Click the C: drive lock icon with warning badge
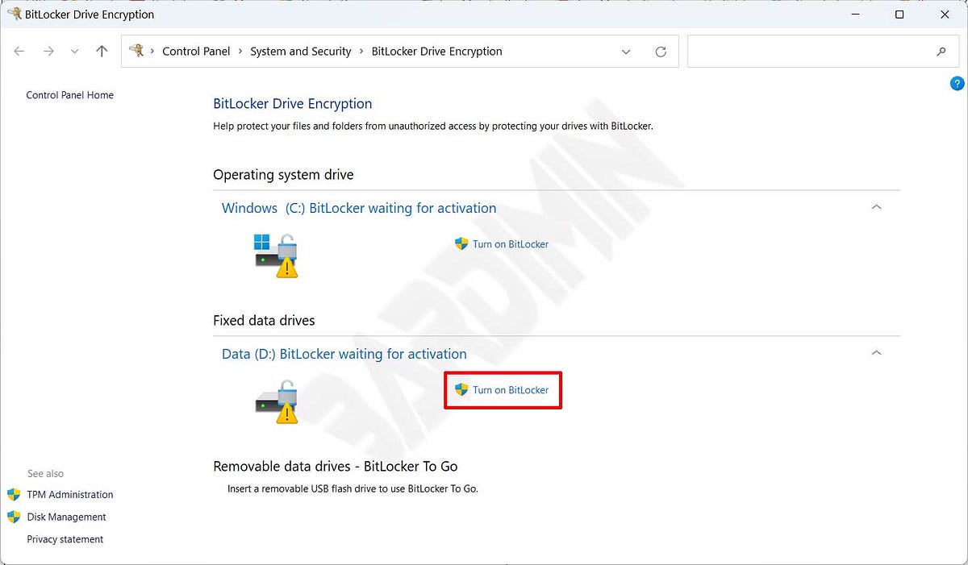The height and width of the screenshot is (565, 968). 274,254
